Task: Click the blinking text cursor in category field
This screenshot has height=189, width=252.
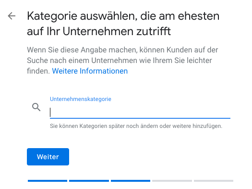Action: [50, 113]
